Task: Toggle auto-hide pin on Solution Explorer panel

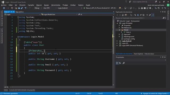Action: (x=163, y=12)
